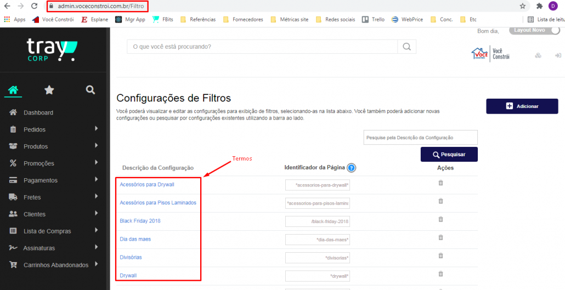Open the Dashboard menu item
Screen dimensions: 565x290
click(x=38, y=112)
